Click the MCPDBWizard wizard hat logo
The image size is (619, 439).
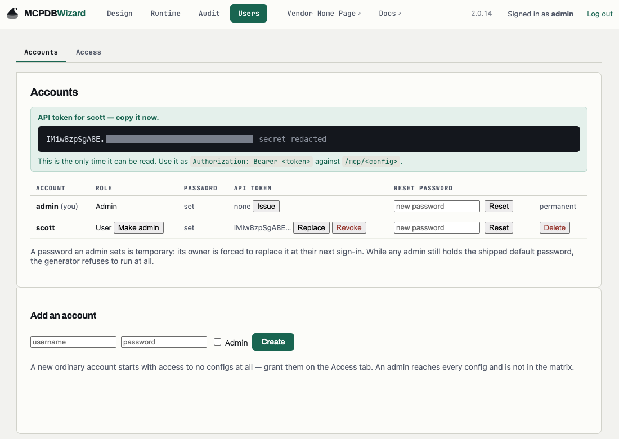pyautogui.click(x=12, y=14)
